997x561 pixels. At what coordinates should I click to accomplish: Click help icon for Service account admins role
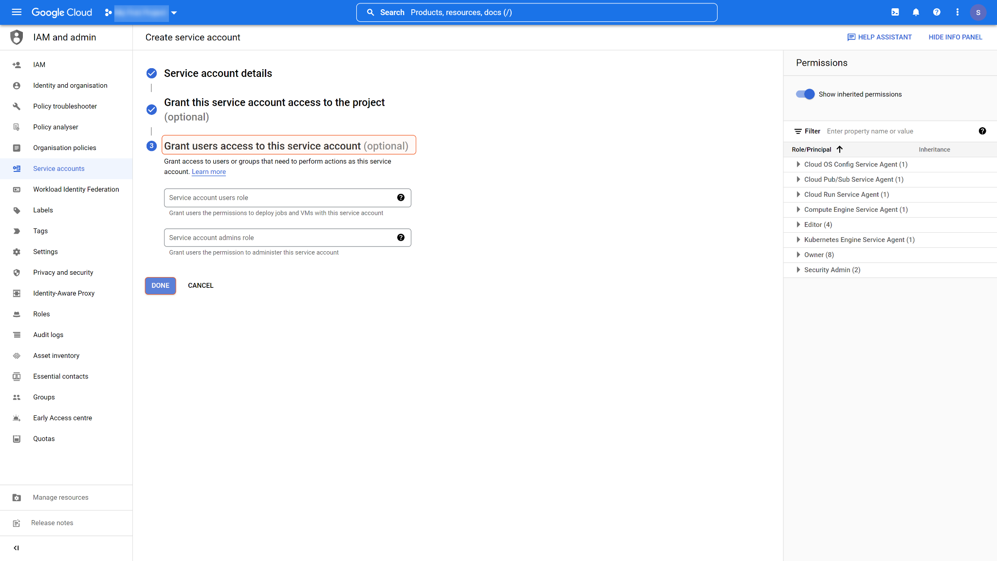[401, 238]
